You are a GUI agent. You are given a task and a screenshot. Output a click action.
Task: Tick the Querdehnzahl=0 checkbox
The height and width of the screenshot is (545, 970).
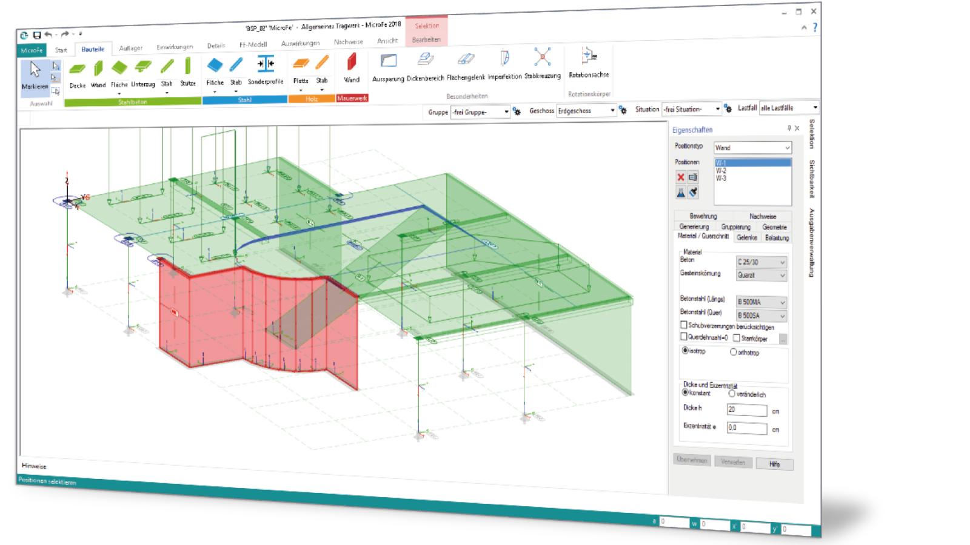tap(684, 337)
